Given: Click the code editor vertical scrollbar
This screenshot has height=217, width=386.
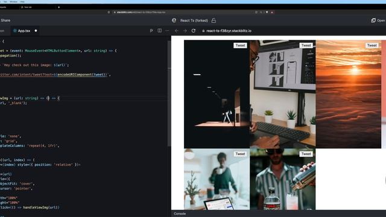Looking at the screenshot, I should point(169,93).
